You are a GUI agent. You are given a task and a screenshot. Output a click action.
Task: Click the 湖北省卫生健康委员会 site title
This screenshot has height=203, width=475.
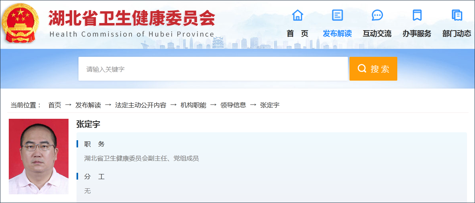(132, 19)
